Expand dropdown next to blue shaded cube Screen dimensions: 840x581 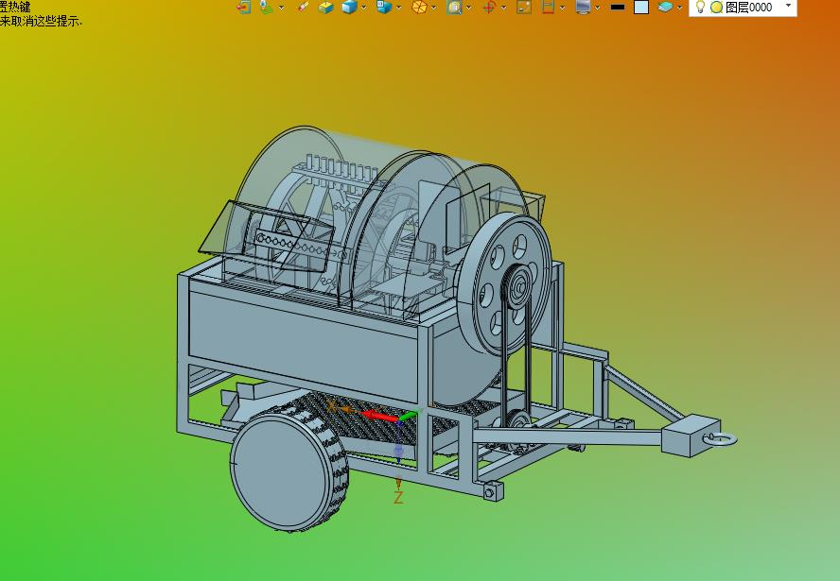click(364, 8)
